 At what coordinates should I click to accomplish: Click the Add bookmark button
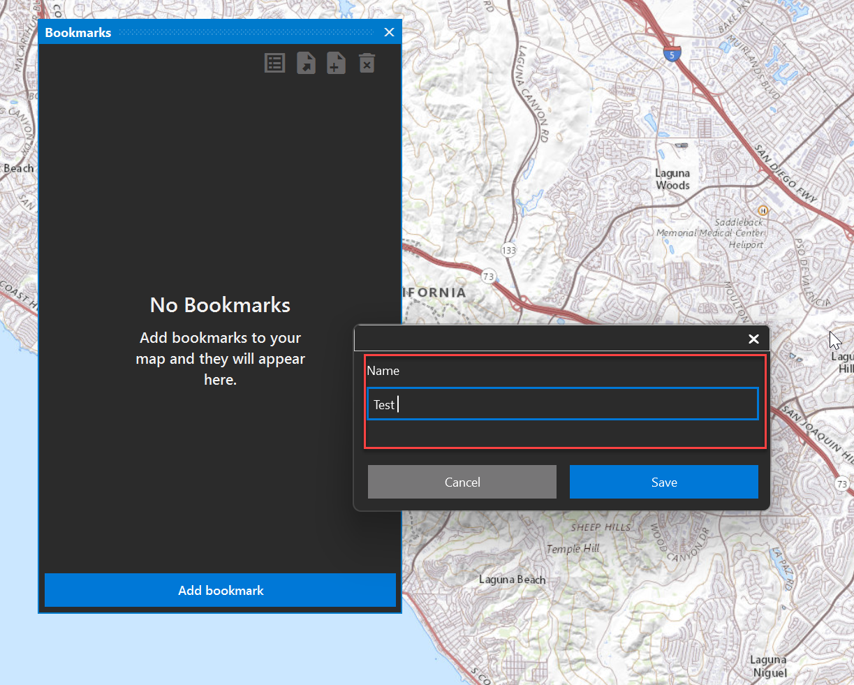coord(220,590)
